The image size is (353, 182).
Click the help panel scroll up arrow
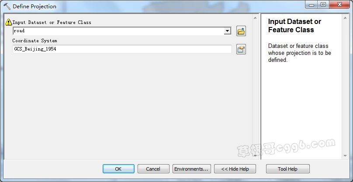[x=345, y=18]
